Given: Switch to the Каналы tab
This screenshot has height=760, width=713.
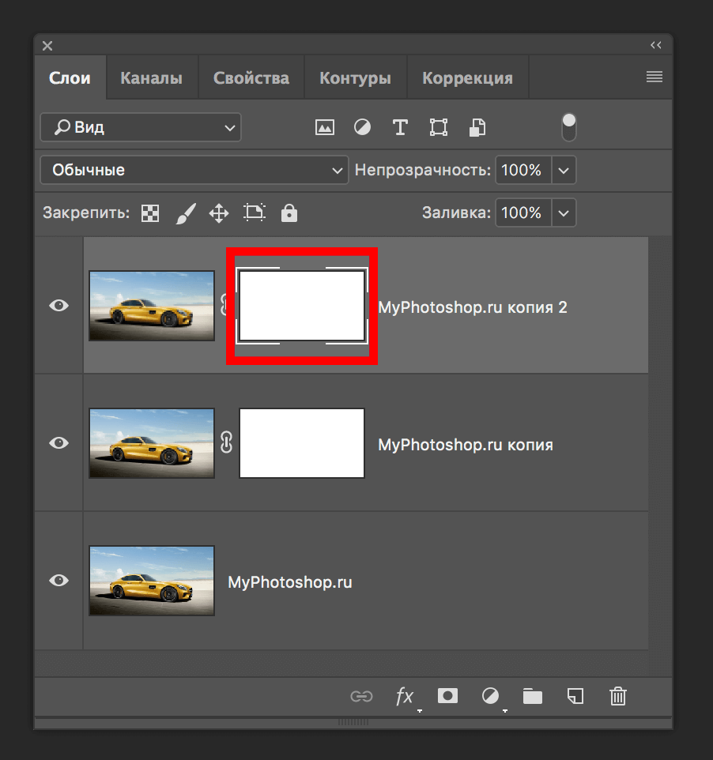Looking at the screenshot, I should (x=151, y=78).
